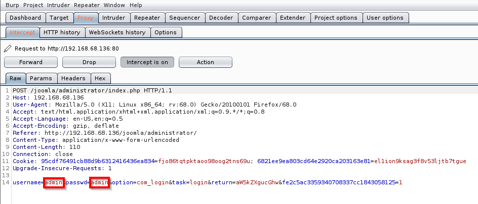Forward the intercepted request
This screenshot has height=204, width=478.
click(x=31, y=62)
